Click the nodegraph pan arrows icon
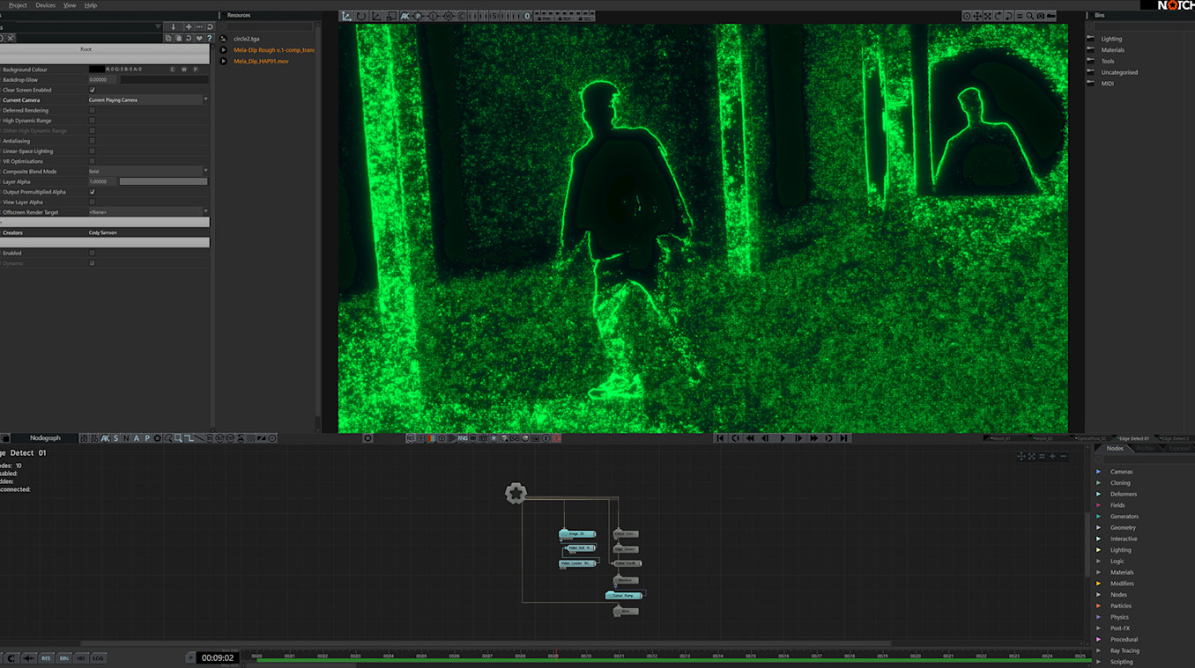The width and height of the screenshot is (1195, 668). [x=1021, y=457]
